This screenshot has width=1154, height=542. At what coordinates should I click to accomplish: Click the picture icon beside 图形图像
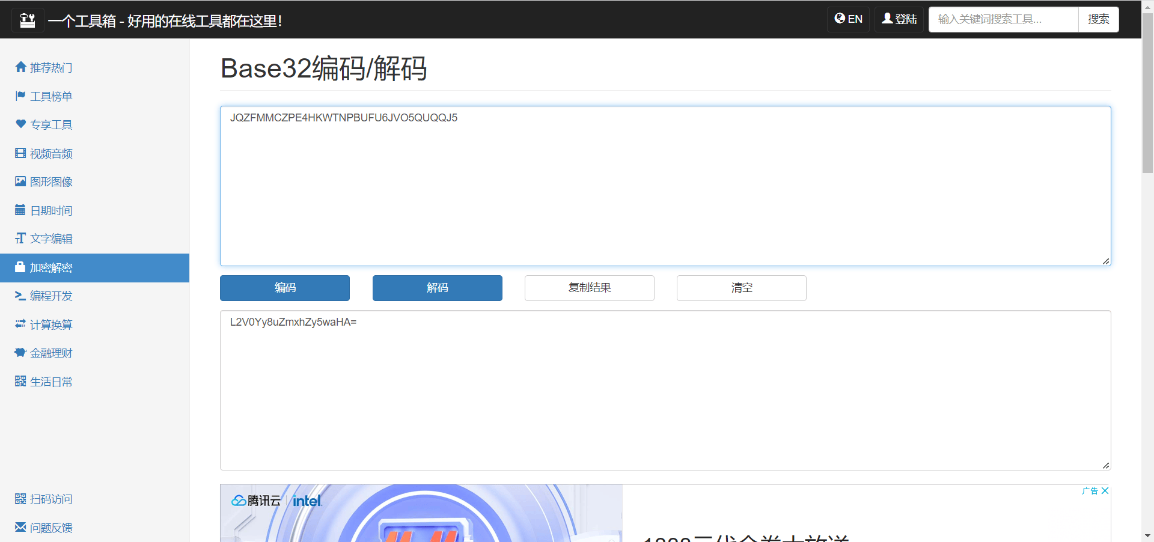coord(20,181)
